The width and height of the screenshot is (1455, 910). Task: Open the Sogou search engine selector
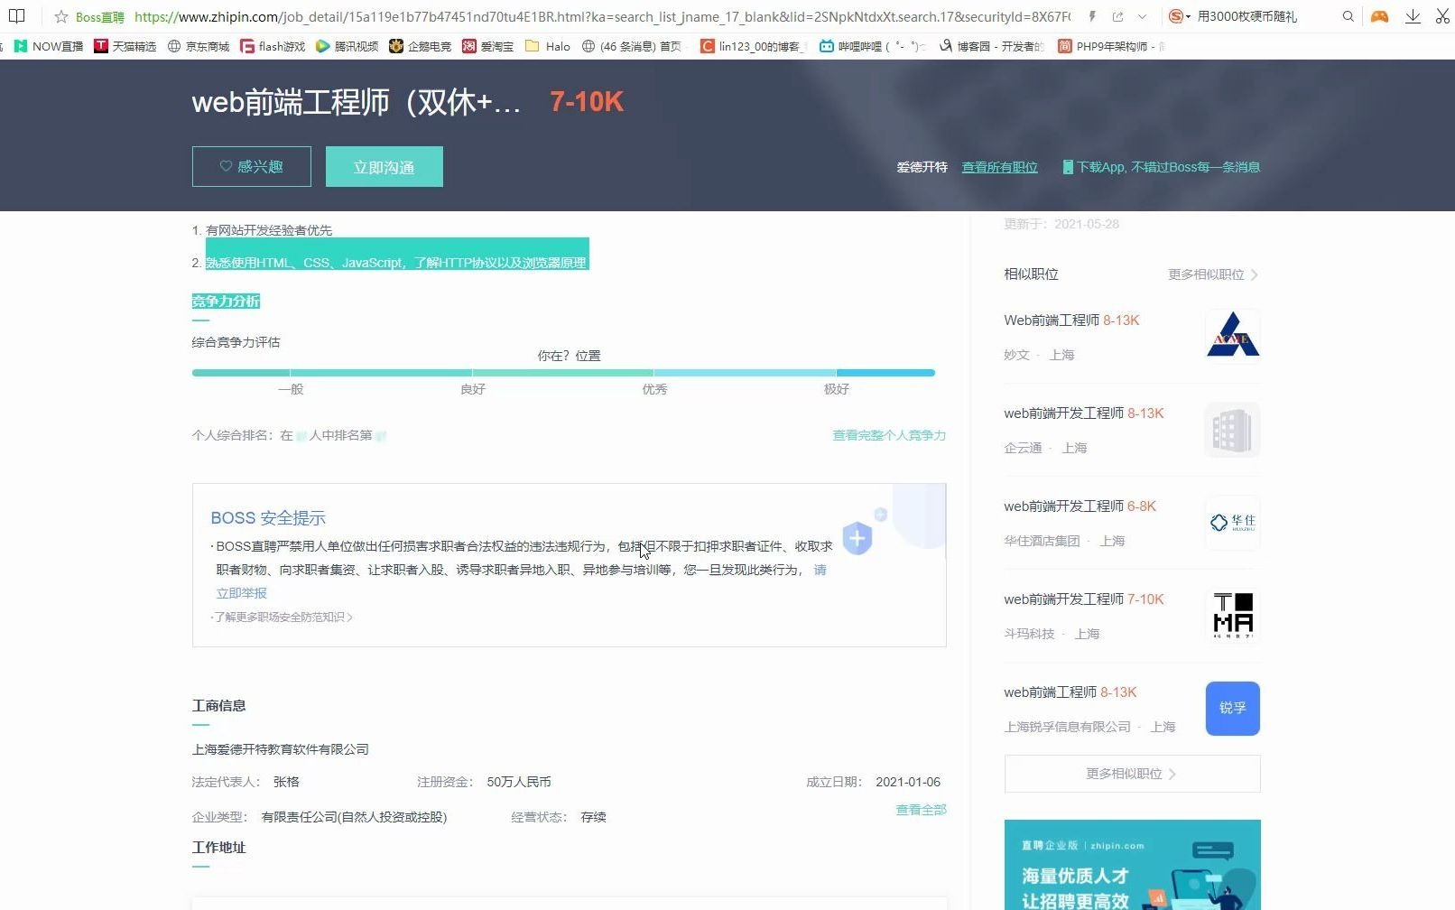point(1179,16)
